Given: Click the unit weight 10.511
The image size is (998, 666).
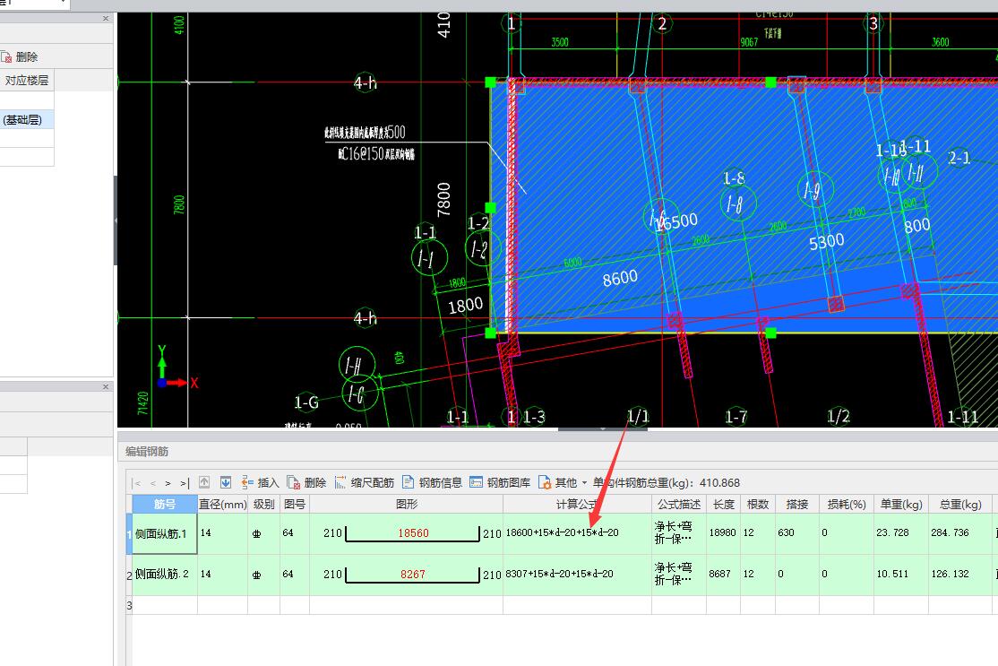Looking at the screenshot, I should coord(892,574).
